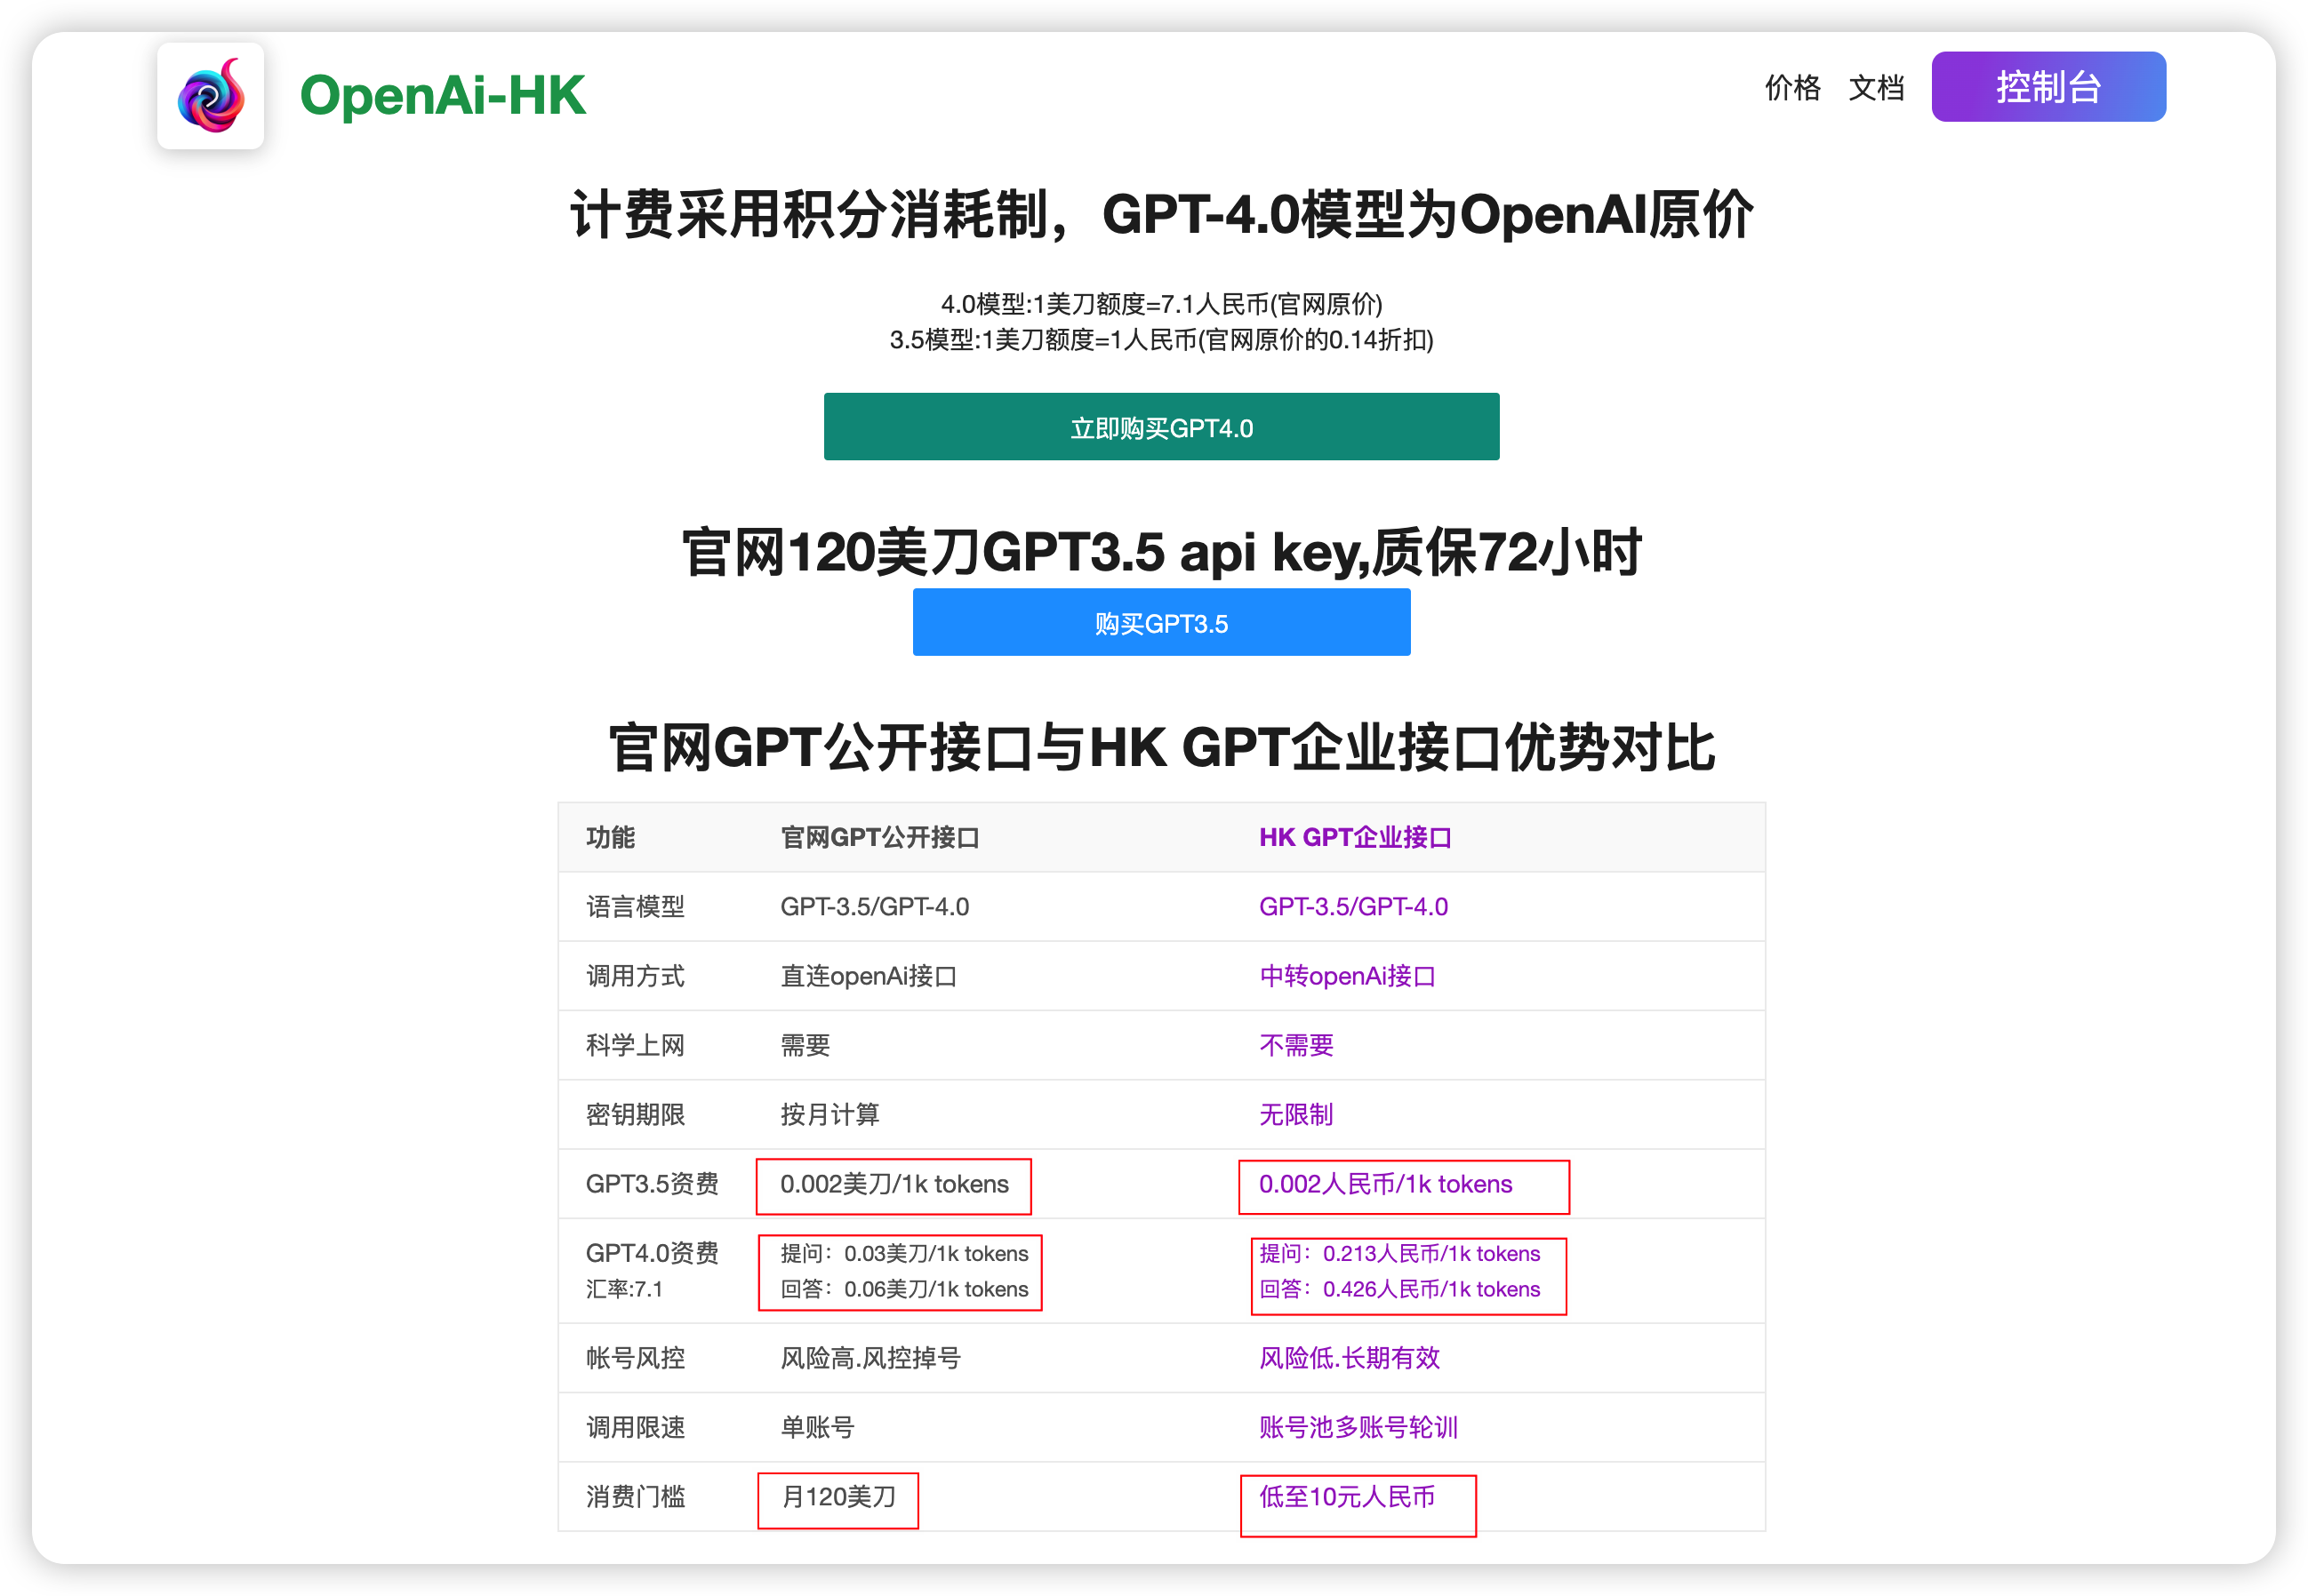Click the 科学上网 row label
The height and width of the screenshot is (1596, 2308).
[636, 1045]
